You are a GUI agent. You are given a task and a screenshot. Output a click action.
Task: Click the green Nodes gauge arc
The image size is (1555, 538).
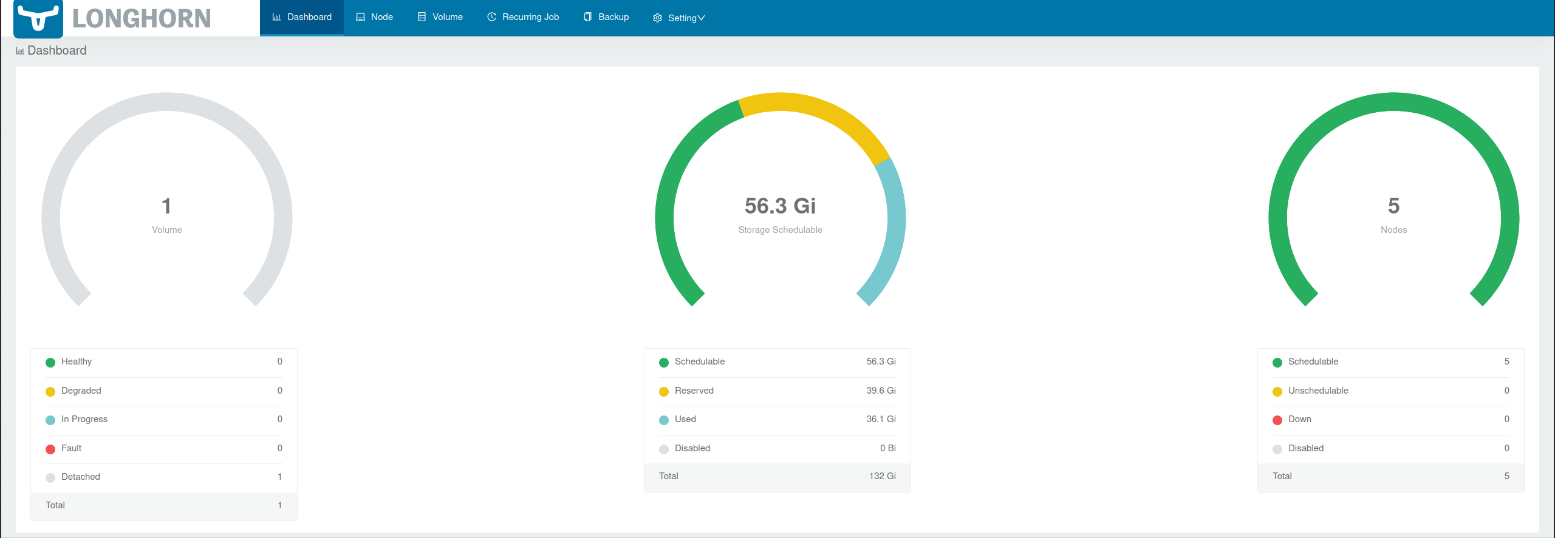(1394, 101)
